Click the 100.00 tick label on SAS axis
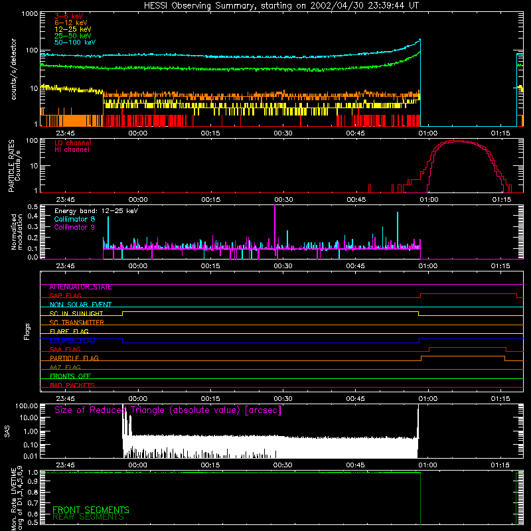The image size is (531, 531). pos(27,406)
